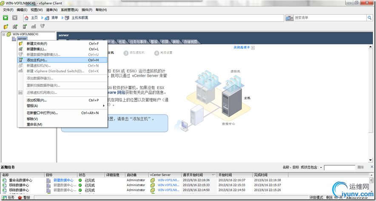The height and width of the screenshot is (201, 376).
Task: Click the grey forward navigation arrow
Action: tap(14, 18)
